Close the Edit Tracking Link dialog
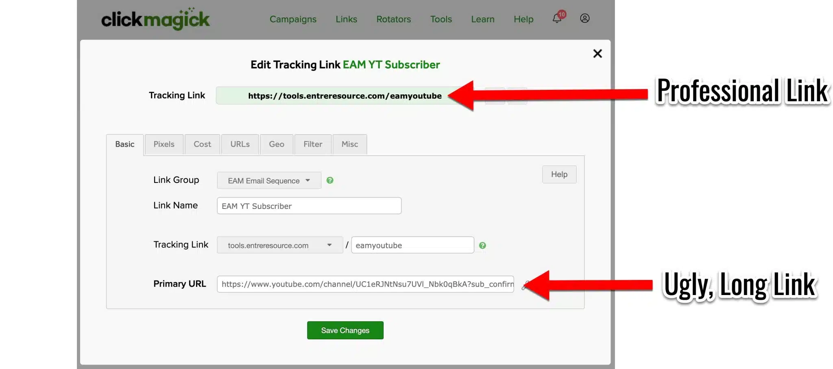Screen dimensions: 833x369 tap(597, 54)
